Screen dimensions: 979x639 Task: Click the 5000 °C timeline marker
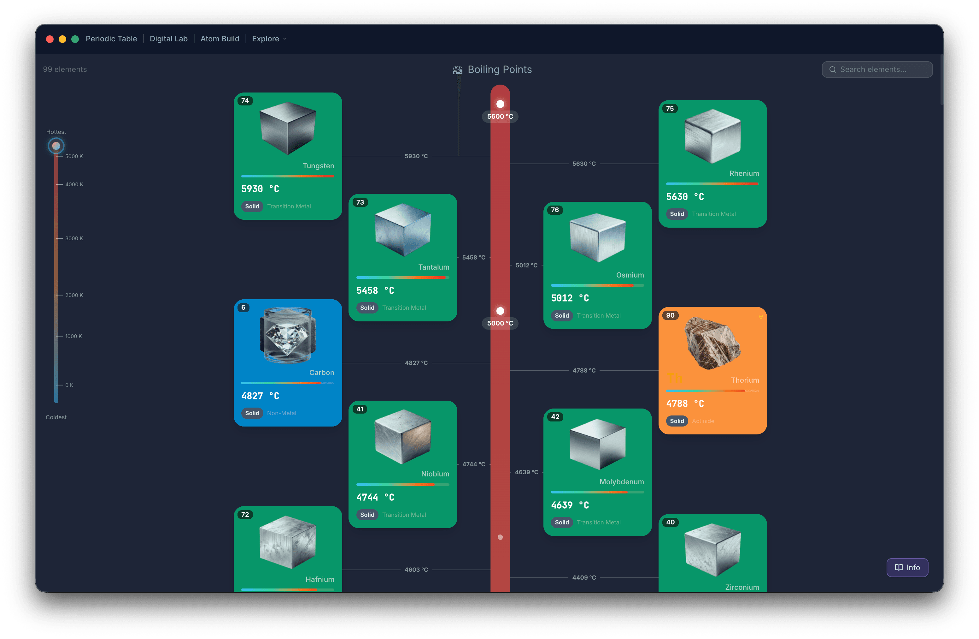click(x=500, y=323)
